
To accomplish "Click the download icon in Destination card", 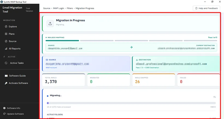I will [137, 60].
